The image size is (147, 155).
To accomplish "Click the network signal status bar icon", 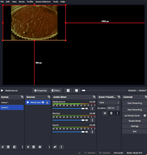I will coord(79,153).
